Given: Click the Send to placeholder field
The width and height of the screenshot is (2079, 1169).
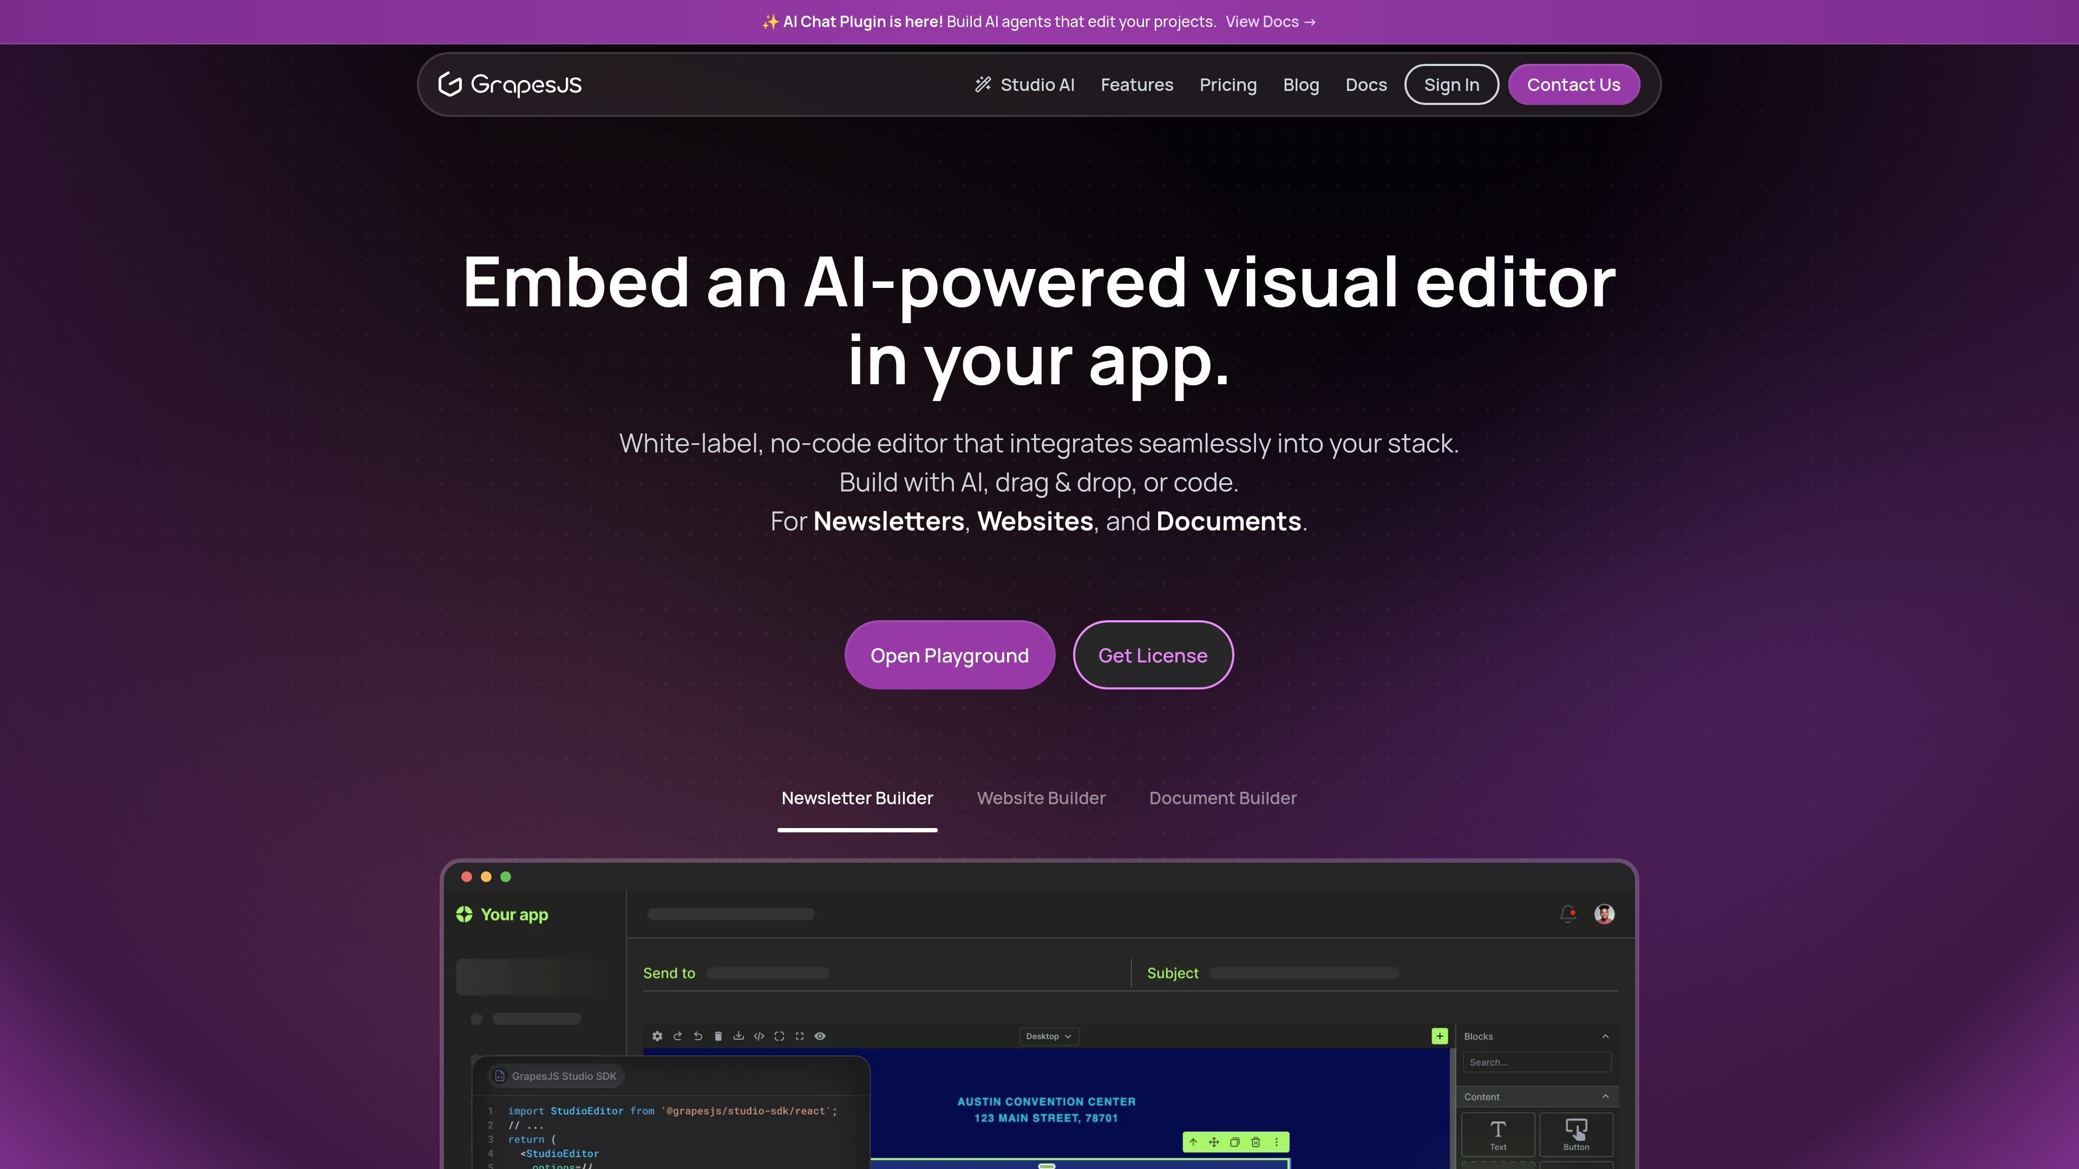Looking at the screenshot, I should 768,973.
